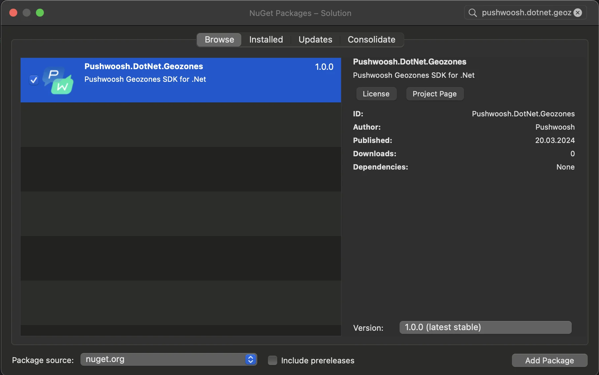
Task: Click the nuget.org dropdown arrows
Action: point(251,359)
